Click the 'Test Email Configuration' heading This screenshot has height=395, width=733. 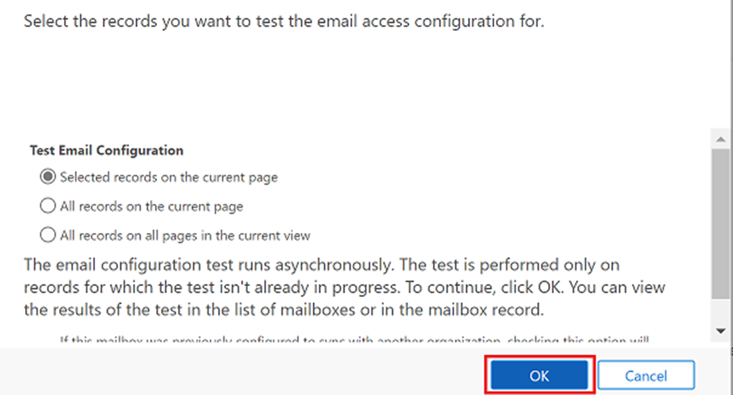(107, 150)
